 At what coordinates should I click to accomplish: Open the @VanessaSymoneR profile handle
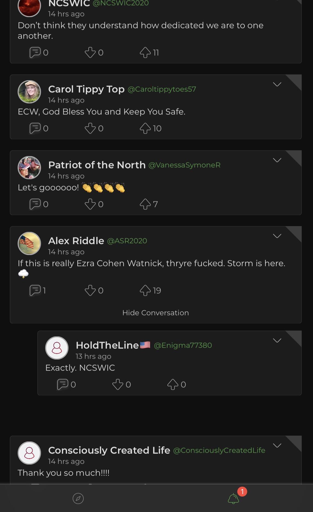coord(184,165)
